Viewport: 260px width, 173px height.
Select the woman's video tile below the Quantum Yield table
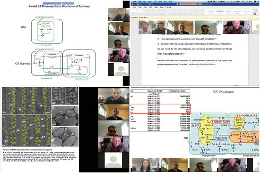pos(146,165)
